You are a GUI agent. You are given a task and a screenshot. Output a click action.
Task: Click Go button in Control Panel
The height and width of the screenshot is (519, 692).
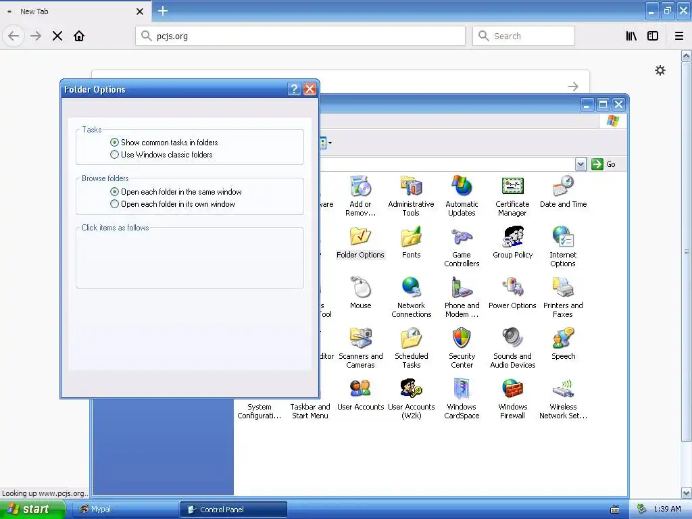pos(603,164)
